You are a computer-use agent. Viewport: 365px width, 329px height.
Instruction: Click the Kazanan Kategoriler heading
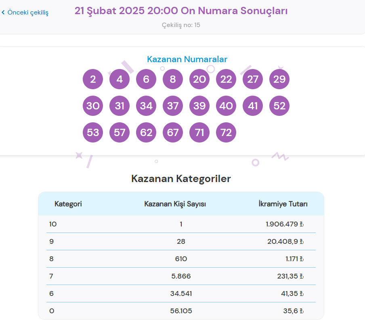[181, 178]
